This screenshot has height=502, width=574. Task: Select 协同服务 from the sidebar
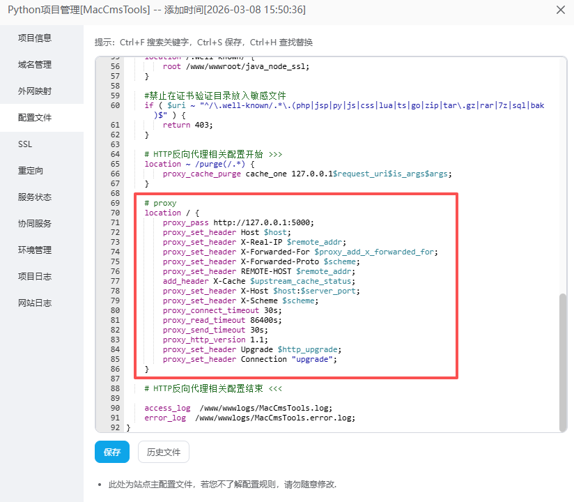[x=35, y=224]
